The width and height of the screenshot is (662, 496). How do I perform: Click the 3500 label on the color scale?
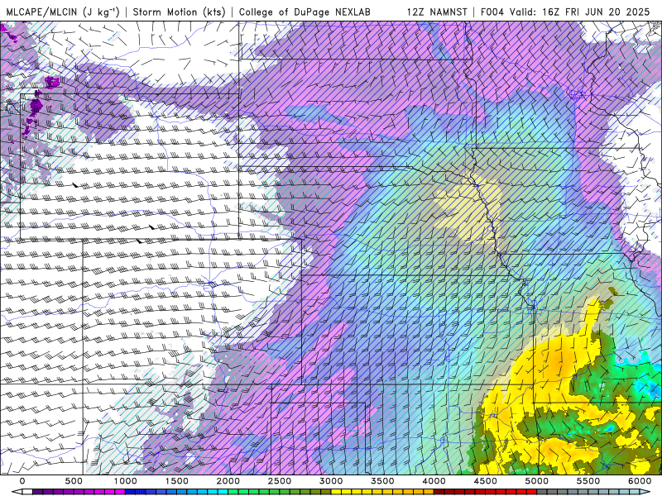[382, 481]
